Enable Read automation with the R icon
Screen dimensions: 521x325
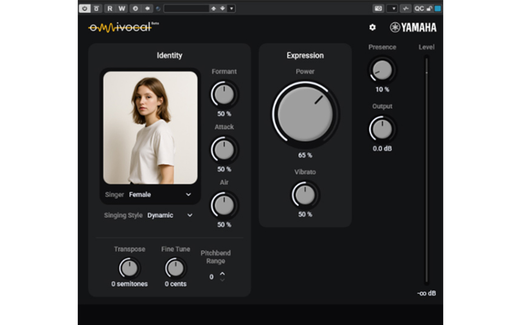110,8
